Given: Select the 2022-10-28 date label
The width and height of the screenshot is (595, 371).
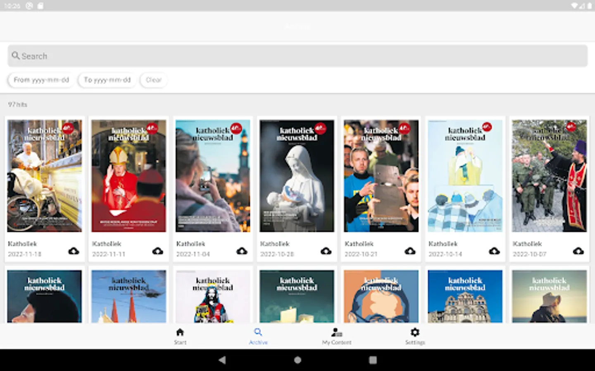Looking at the screenshot, I should coord(277,254).
